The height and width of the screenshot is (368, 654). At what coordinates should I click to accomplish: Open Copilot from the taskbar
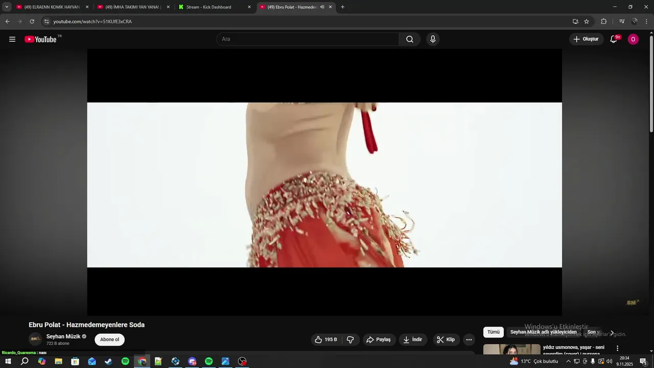point(42,361)
